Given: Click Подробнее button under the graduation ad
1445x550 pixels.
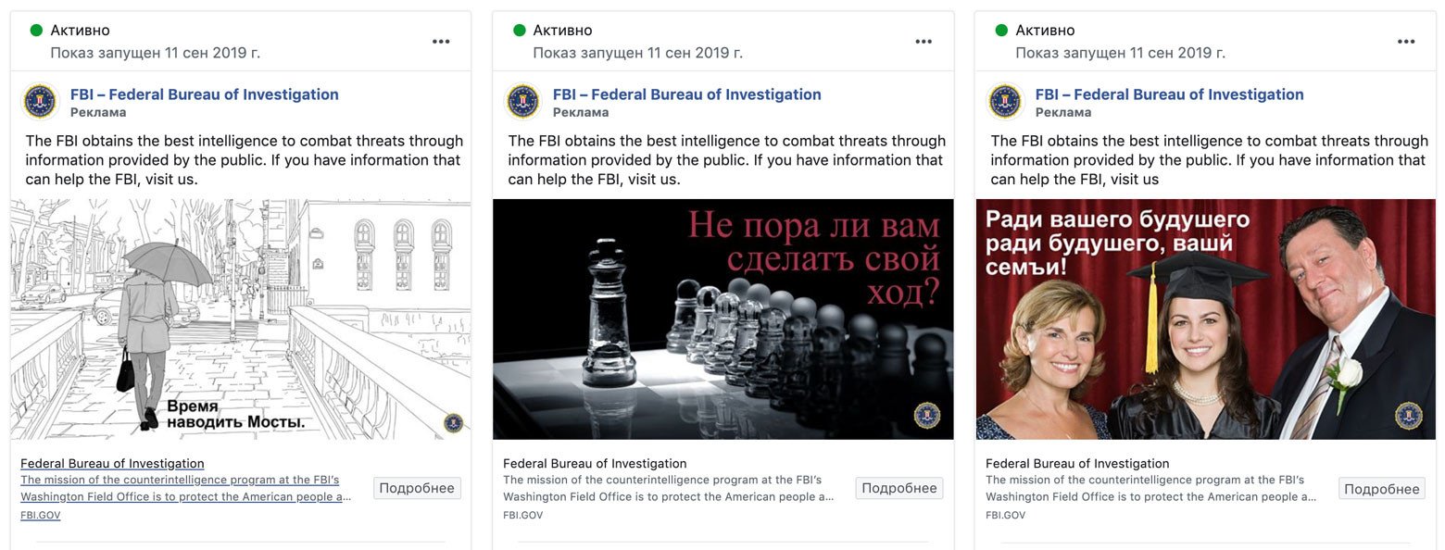Looking at the screenshot, I should [x=1382, y=488].
